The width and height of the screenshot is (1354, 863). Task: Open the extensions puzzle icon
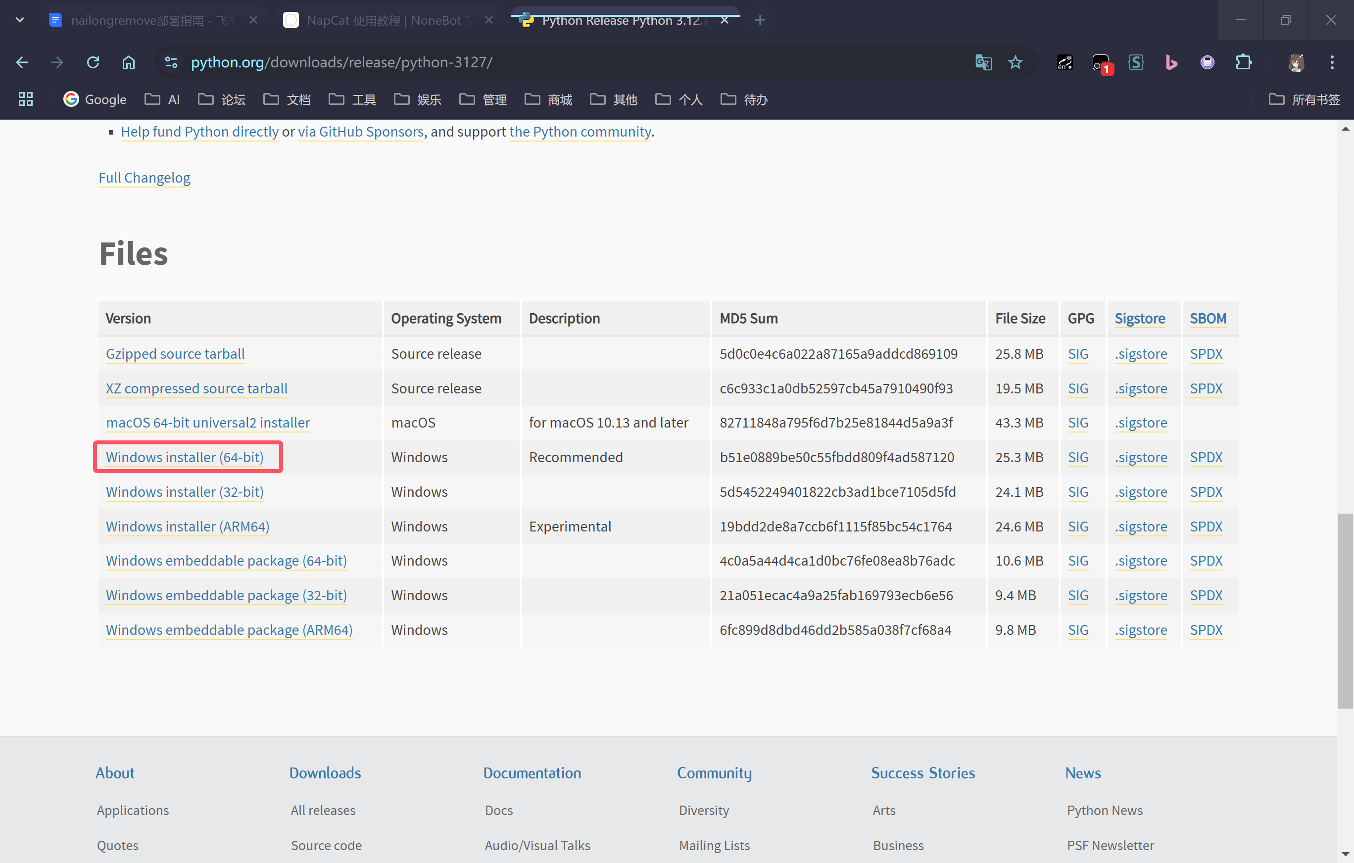click(x=1243, y=62)
